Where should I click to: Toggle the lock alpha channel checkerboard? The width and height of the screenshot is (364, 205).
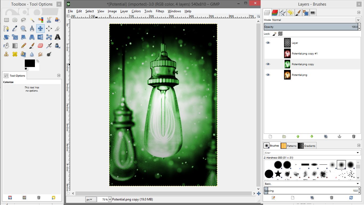[280, 34]
